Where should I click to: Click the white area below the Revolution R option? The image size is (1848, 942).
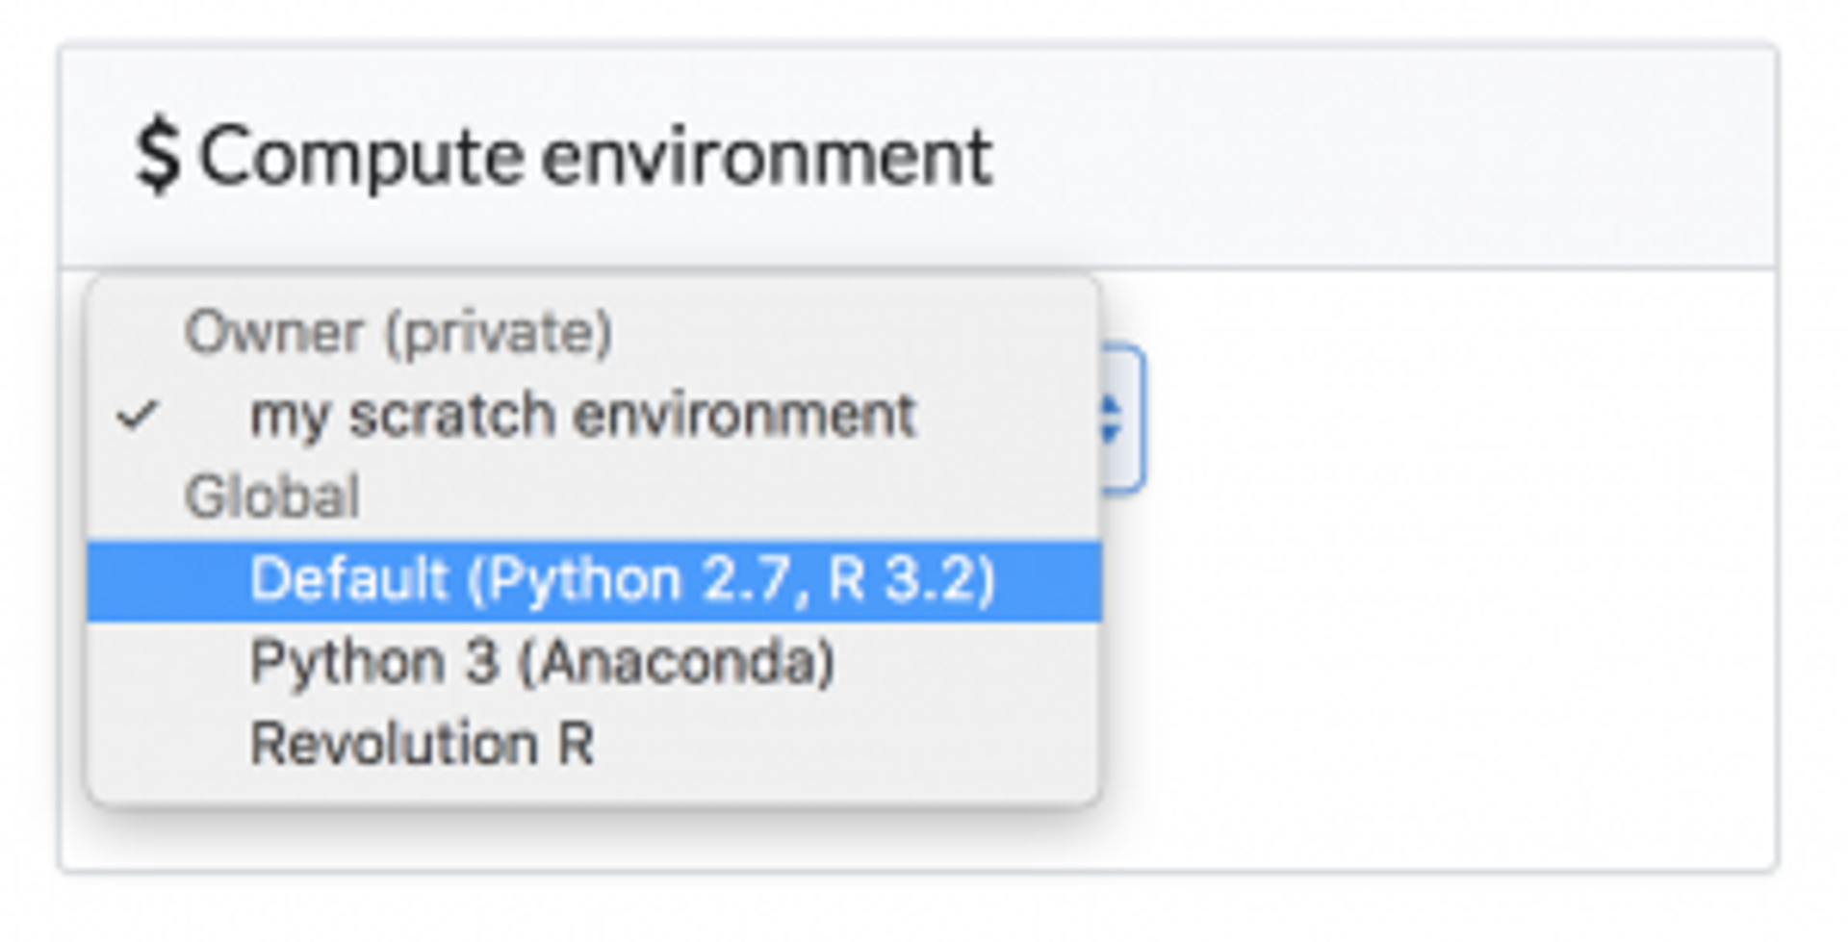coord(577,837)
